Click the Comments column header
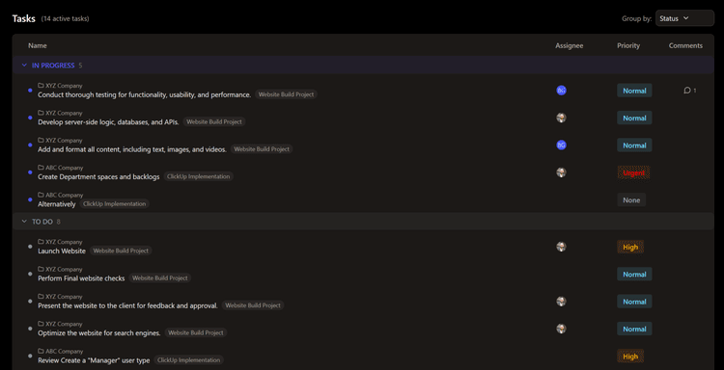This screenshot has width=724, height=370. (685, 45)
